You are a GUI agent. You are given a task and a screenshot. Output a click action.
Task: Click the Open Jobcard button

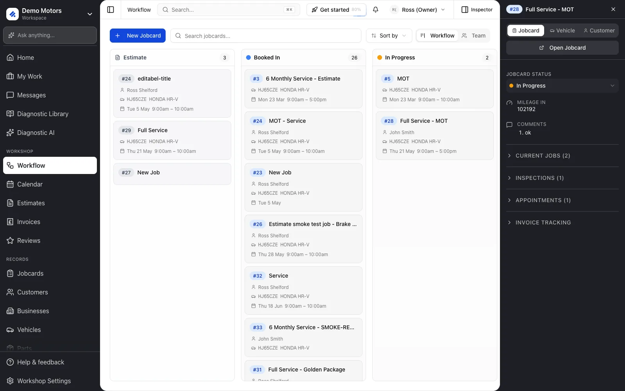[562, 48]
